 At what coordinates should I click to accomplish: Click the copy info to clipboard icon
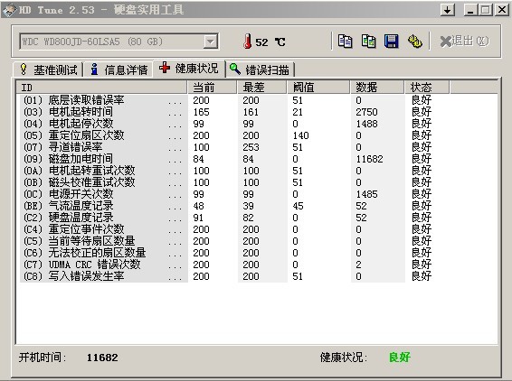346,42
